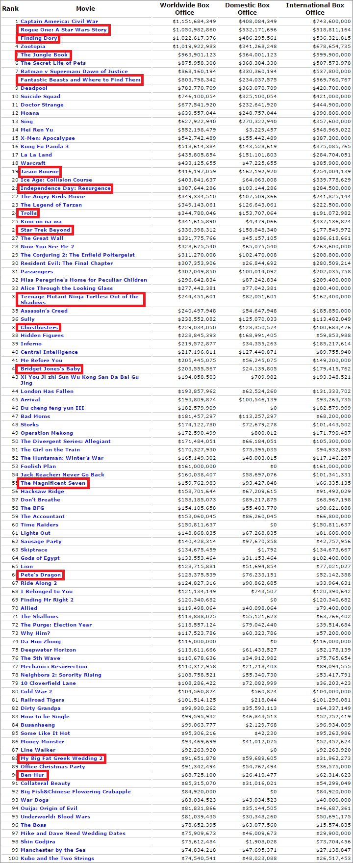
Task: Click My Big Fat Greek Wedding 2
Action: pos(61,758)
